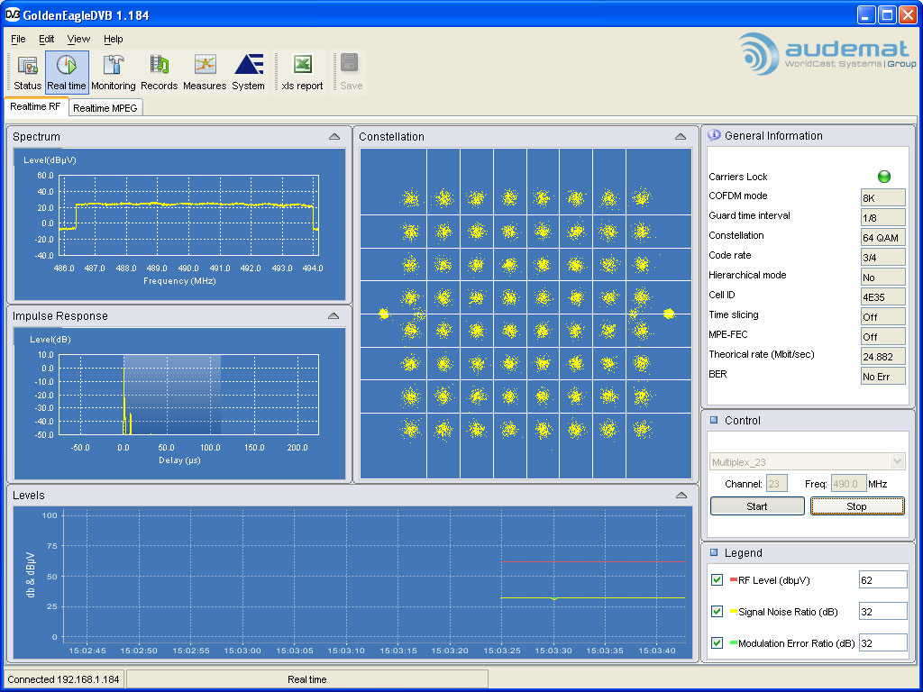Toggle the Signal Noise Ratio checkbox

coord(717,611)
